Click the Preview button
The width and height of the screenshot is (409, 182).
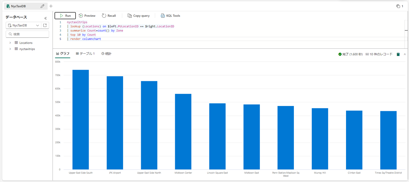coord(87,16)
